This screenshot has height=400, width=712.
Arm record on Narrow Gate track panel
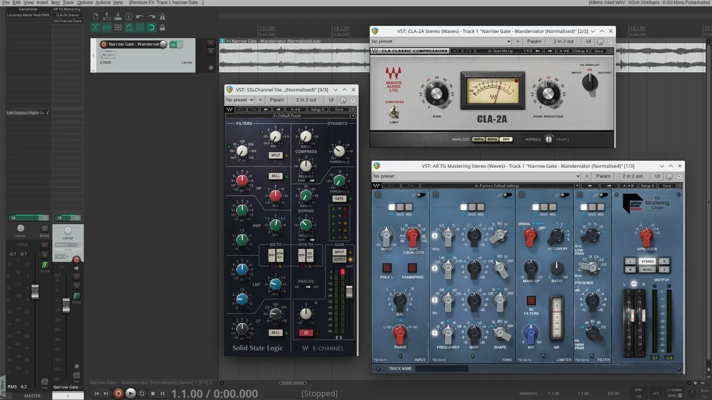click(x=104, y=44)
